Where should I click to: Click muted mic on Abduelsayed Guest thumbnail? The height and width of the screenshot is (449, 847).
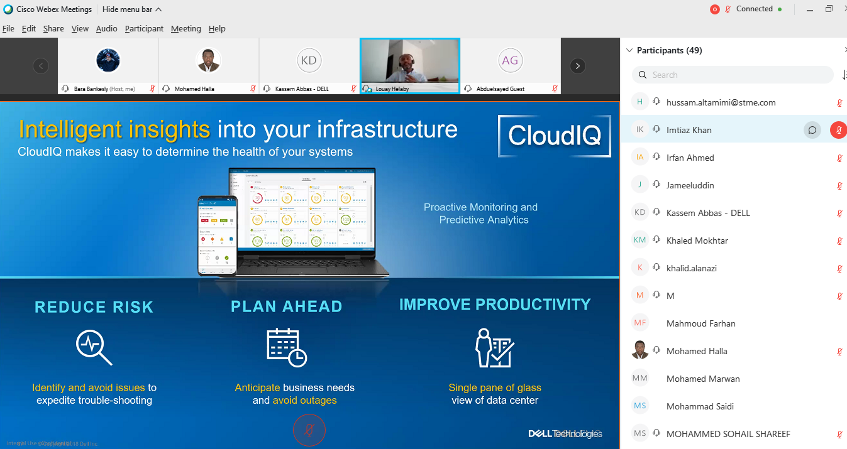[555, 89]
